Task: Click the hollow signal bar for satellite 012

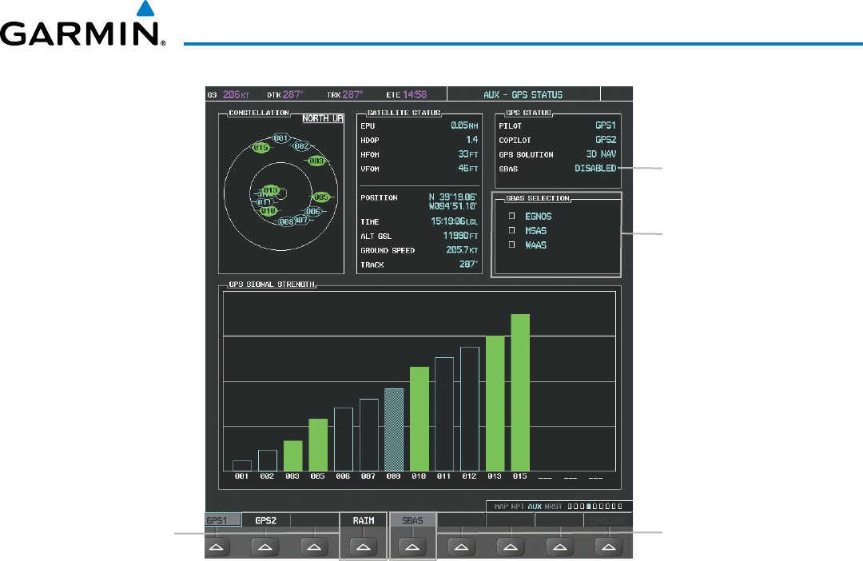Action: pos(470,409)
